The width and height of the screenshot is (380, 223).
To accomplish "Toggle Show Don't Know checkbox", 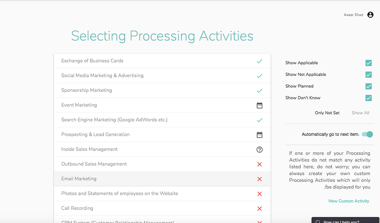I will [x=368, y=98].
